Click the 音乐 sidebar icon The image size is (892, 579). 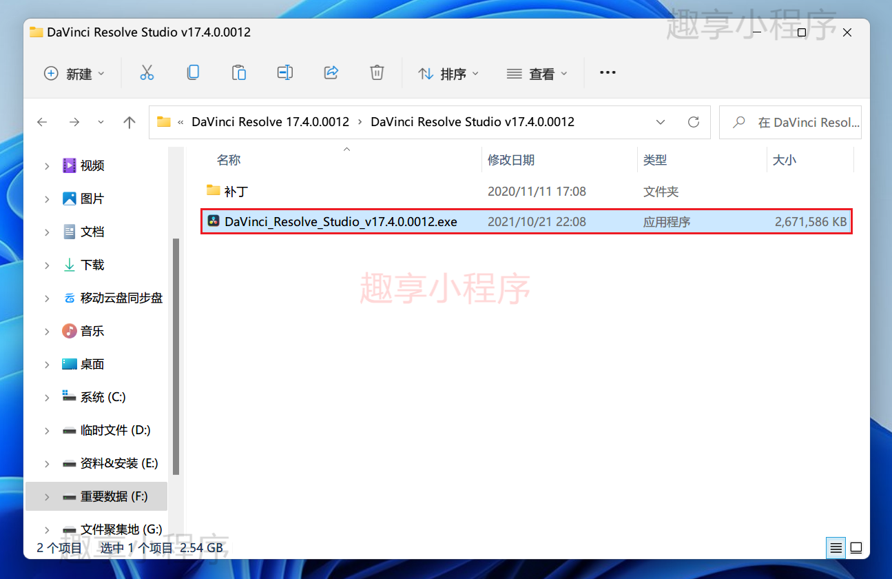[69, 331]
